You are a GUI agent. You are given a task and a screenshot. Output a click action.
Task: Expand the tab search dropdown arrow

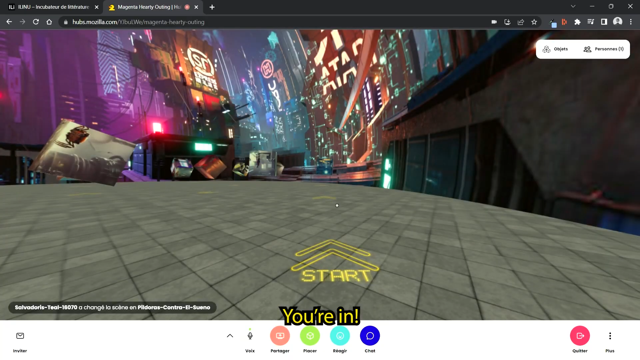pos(573,6)
